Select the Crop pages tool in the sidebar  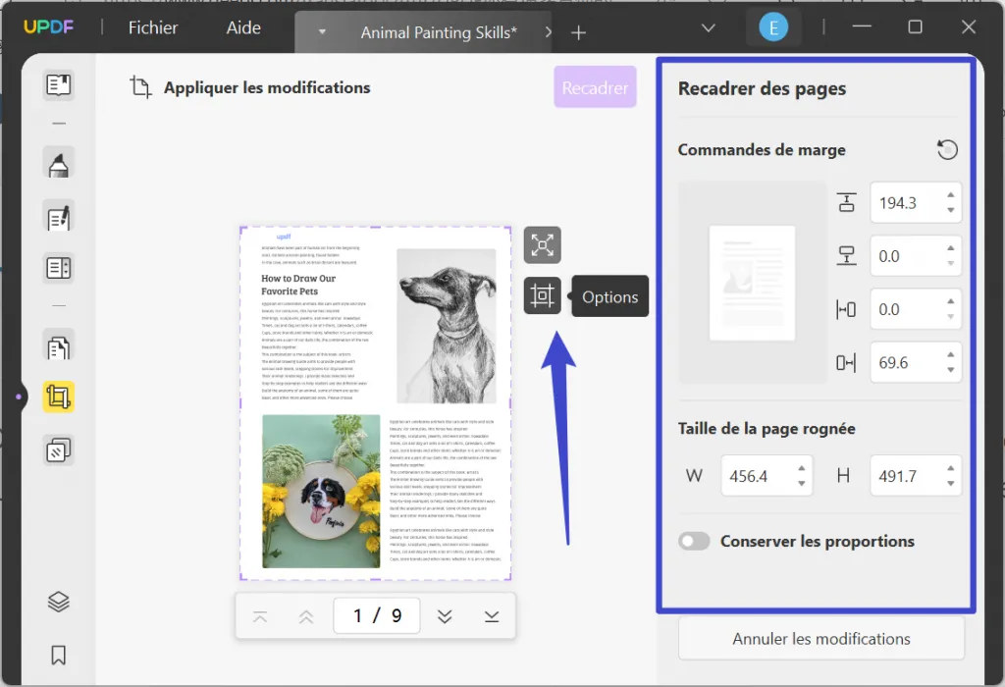pos(59,397)
